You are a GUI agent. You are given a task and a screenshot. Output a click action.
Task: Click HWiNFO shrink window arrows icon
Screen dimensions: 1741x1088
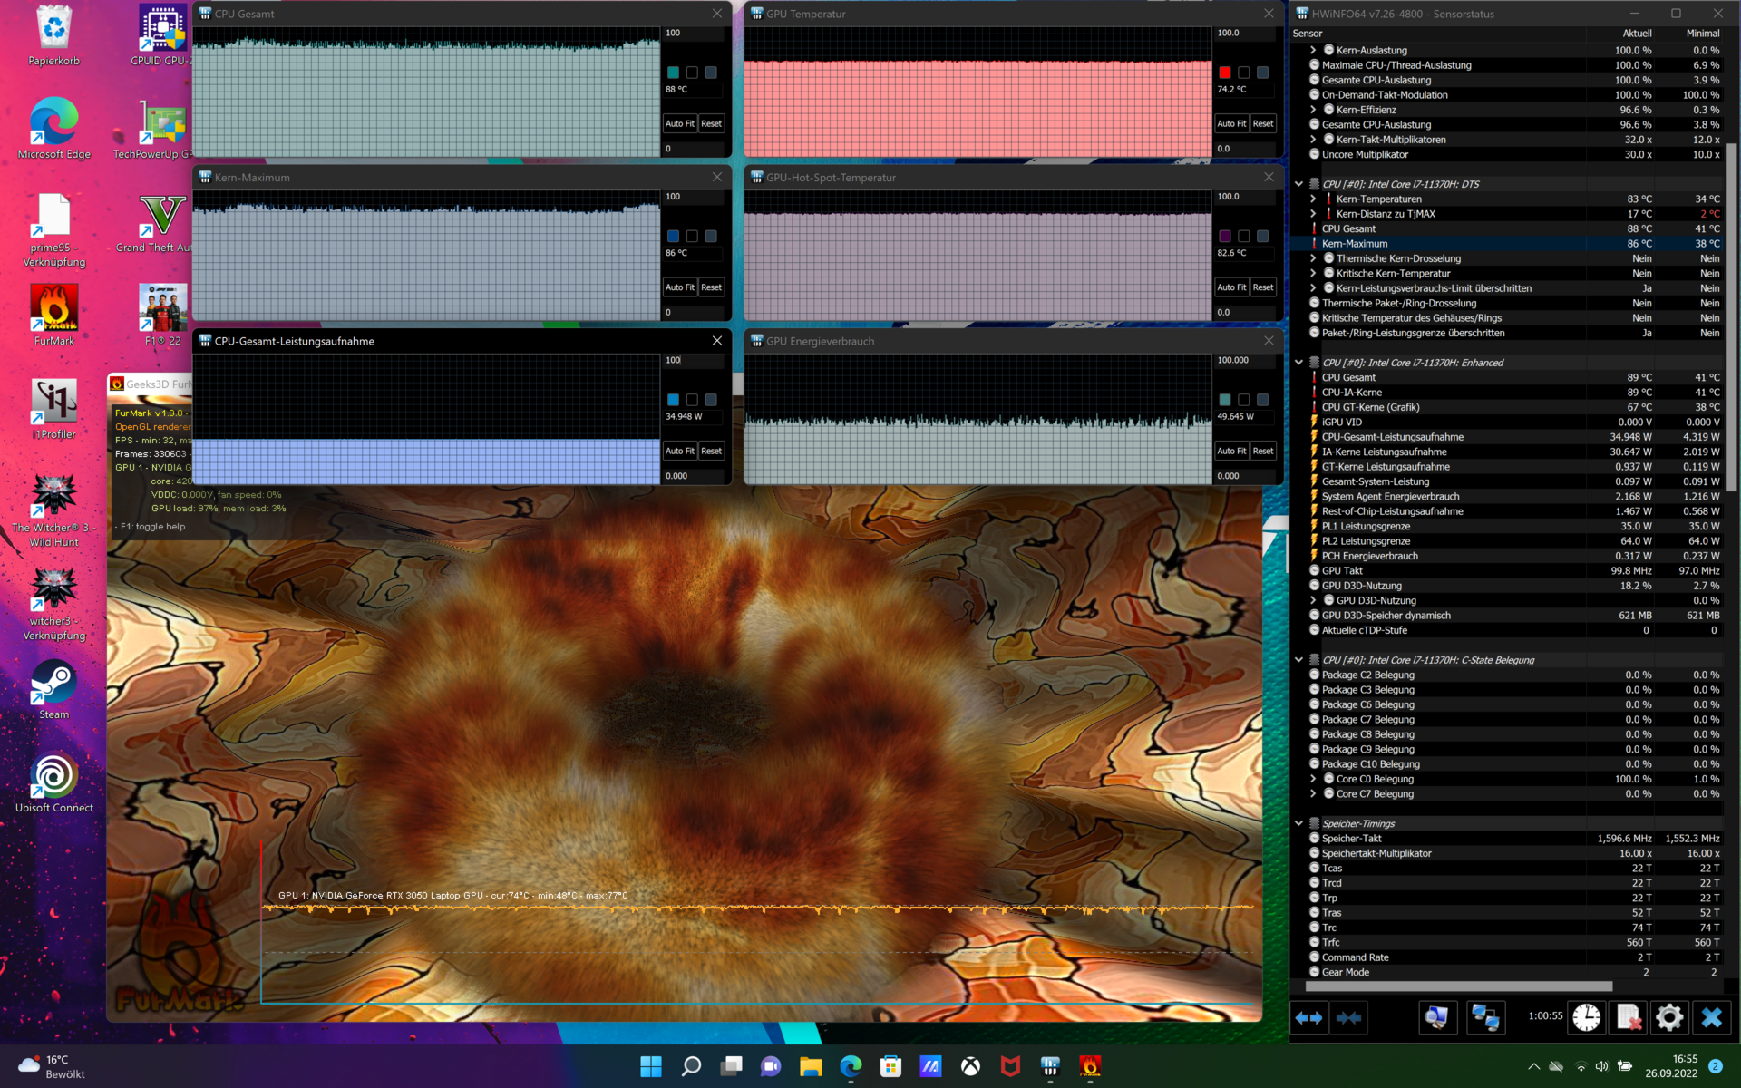click(1348, 1017)
